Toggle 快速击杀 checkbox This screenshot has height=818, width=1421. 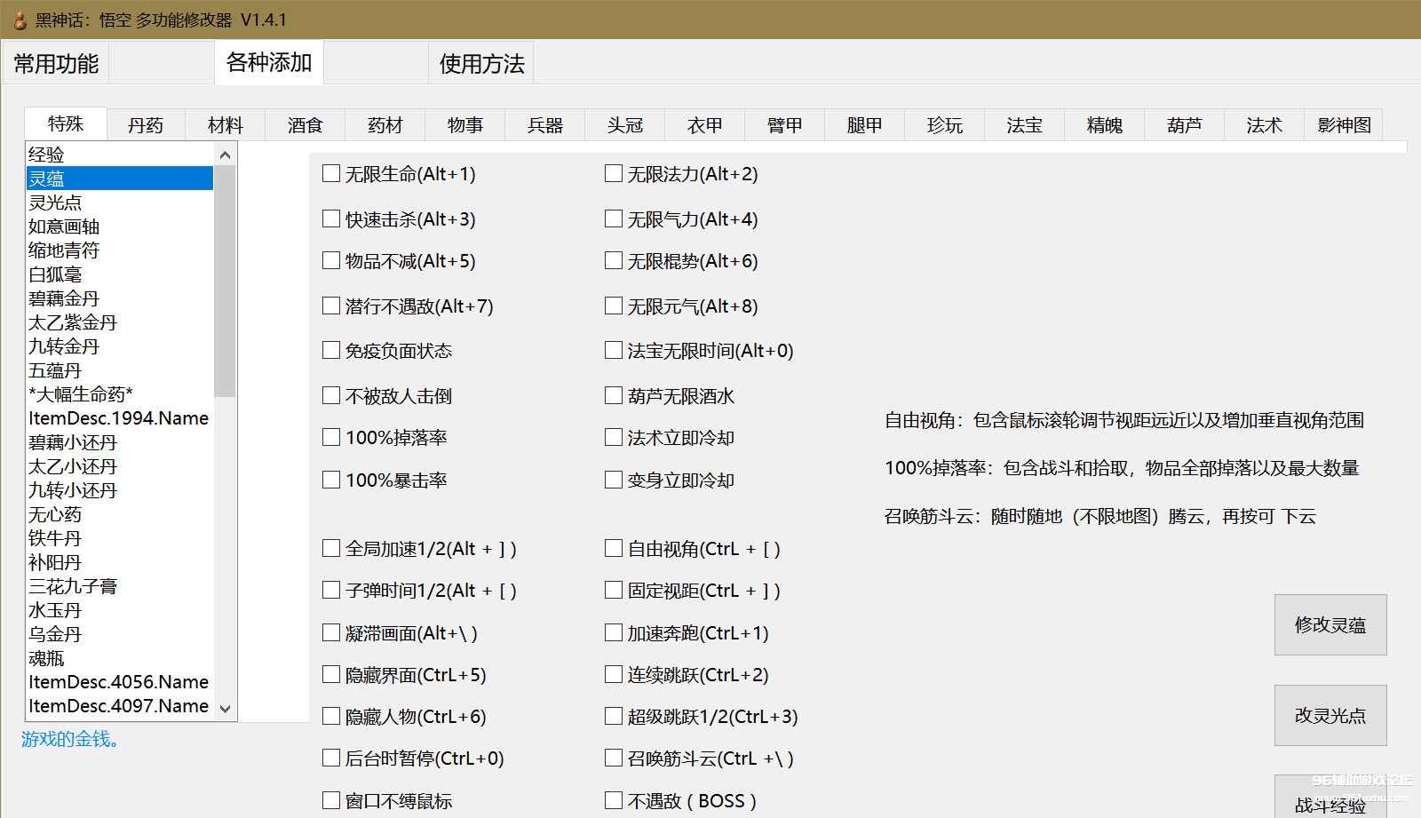[x=331, y=218]
